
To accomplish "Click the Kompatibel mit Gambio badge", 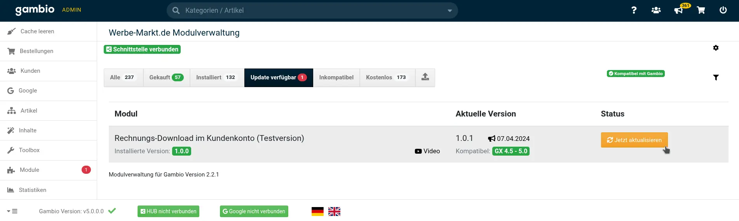I will click(x=636, y=74).
